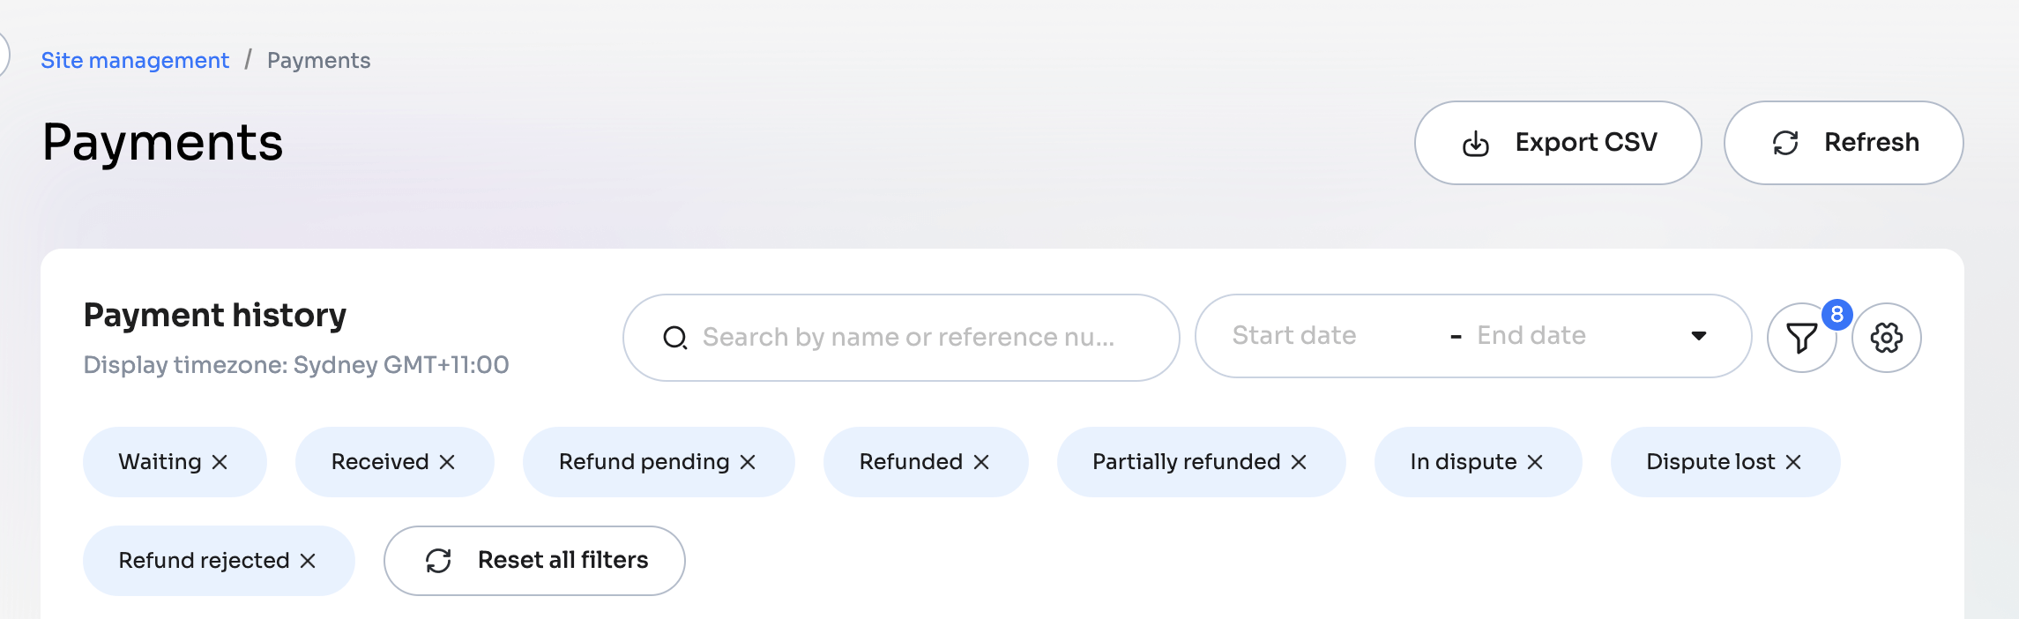The height and width of the screenshot is (619, 2019).
Task: Remove the Waiting filter chip
Action: [x=220, y=462]
